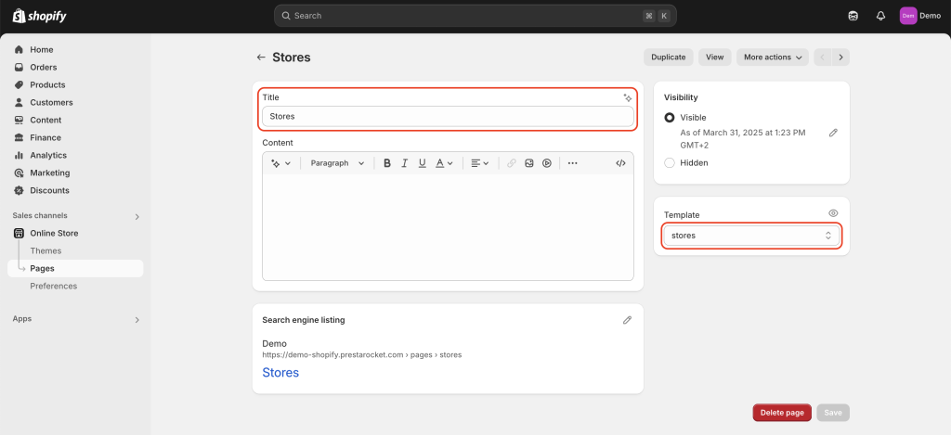951x435 pixels.
Task: Edit the visibility date with pencil icon
Action: [833, 133]
